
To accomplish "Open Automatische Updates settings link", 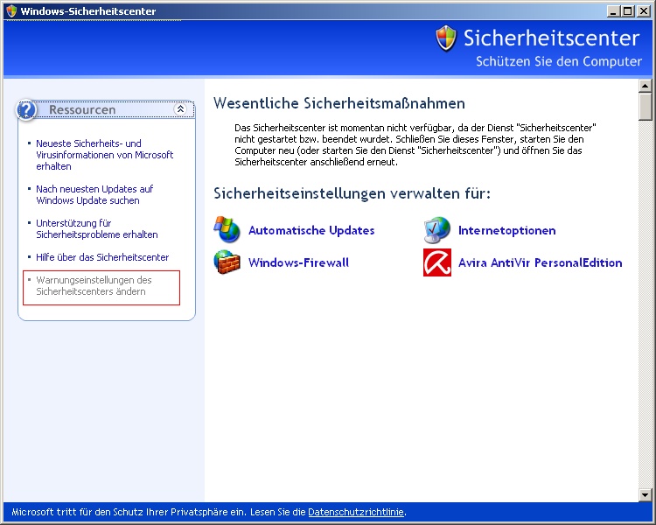I will [311, 230].
